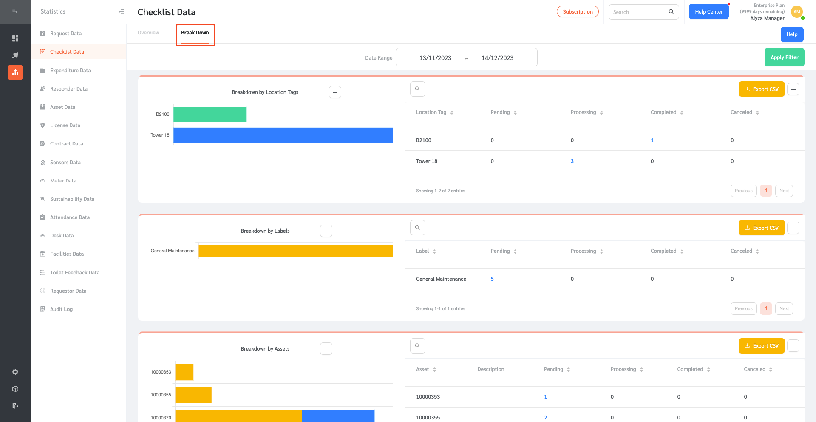The height and width of the screenshot is (422, 816).
Task: Open settings gear in left rail
Action: tap(15, 372)
